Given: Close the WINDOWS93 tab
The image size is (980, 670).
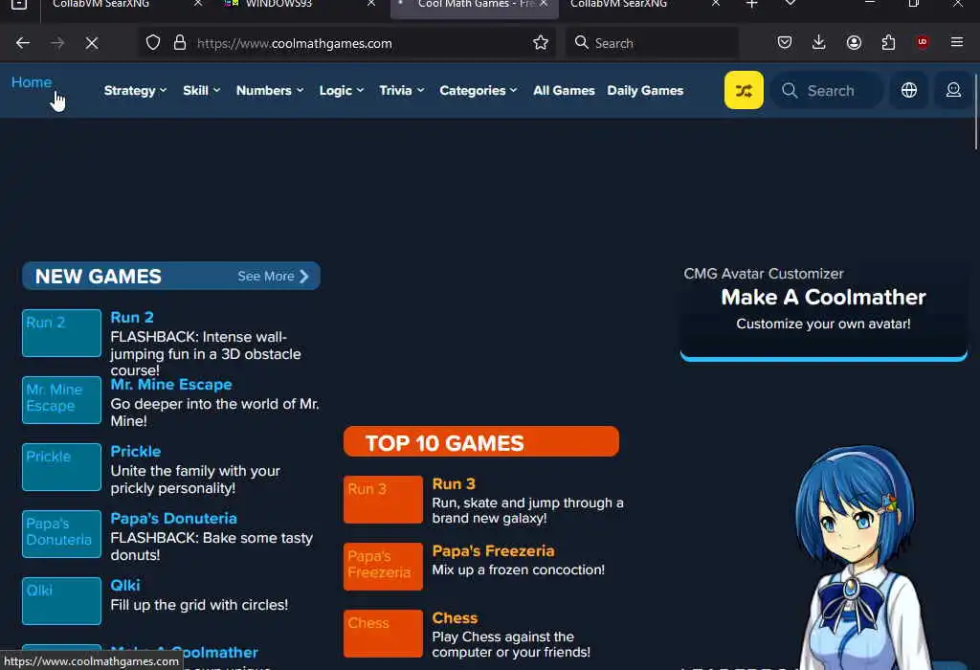Looking at the screenshot, I should 371,4.
